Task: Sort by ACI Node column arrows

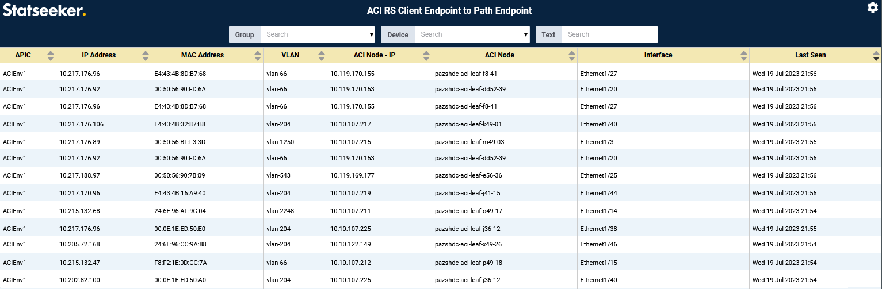Action: click(571, 55)
